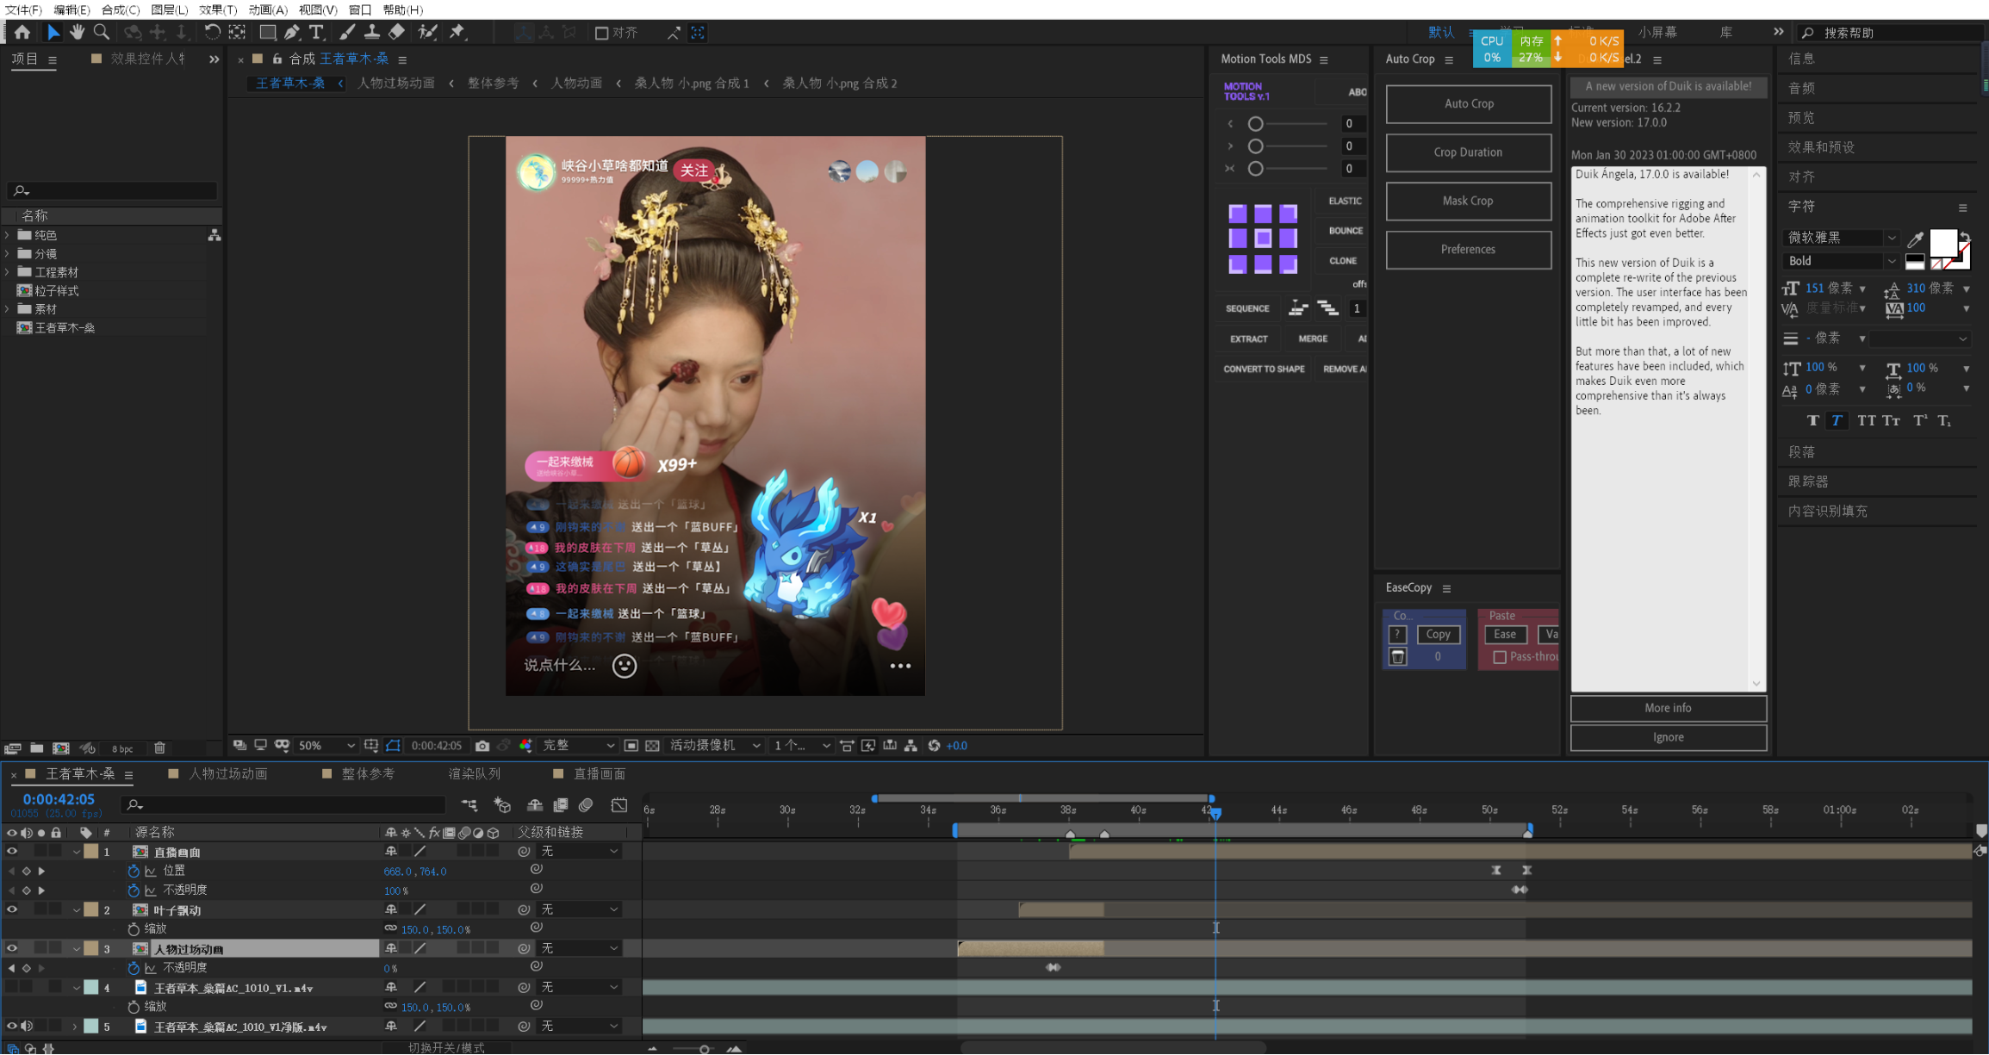Select the Home icon in toolbar
The width and height of the screenshot is (1989, 1055).
[22, 32]
